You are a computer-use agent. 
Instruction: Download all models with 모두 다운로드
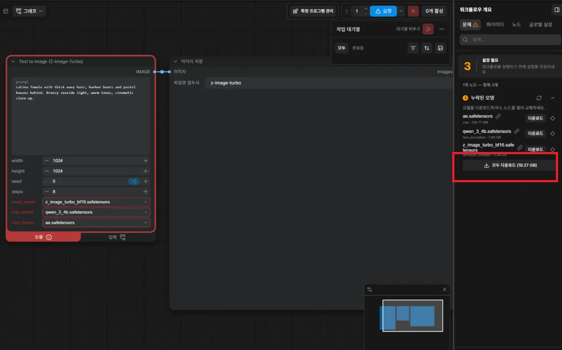click(x=510, y=165)
